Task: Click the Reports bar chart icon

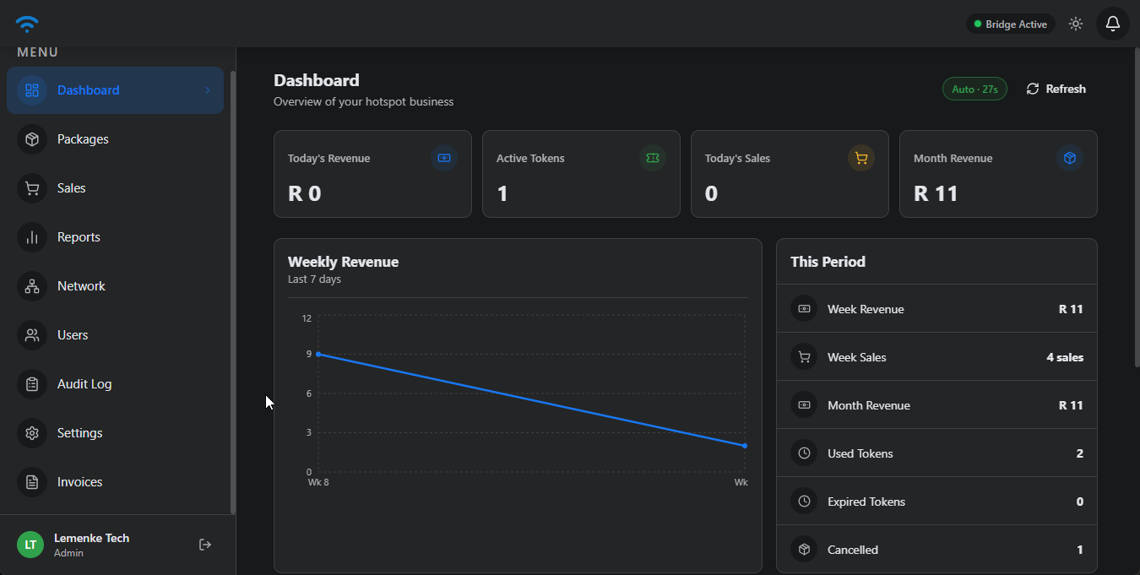Action: 32,237
